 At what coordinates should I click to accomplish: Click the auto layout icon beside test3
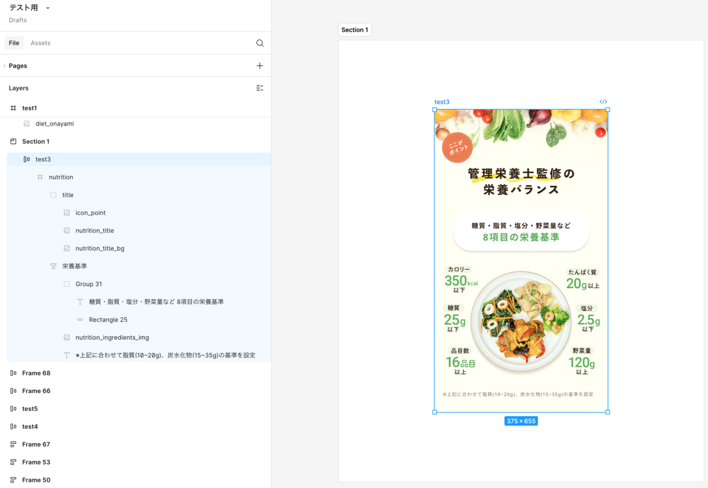tap(27, 159)
